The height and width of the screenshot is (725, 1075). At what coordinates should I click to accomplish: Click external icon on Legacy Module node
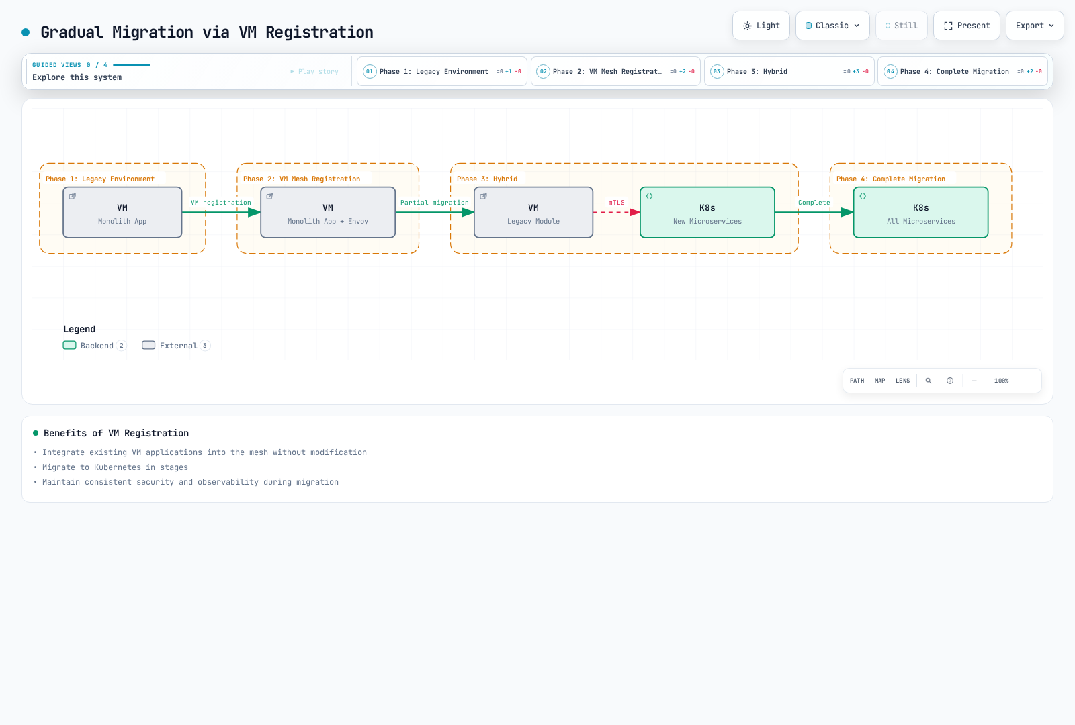[x=484, y=196]
